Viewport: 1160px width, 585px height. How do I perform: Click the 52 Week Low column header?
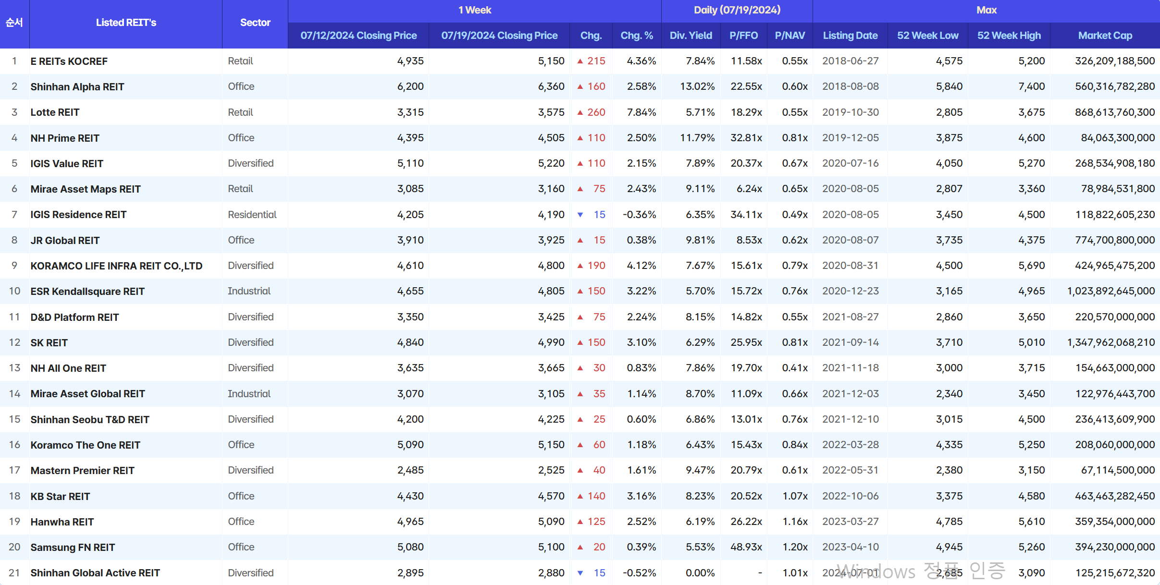[x=927, y=36]
